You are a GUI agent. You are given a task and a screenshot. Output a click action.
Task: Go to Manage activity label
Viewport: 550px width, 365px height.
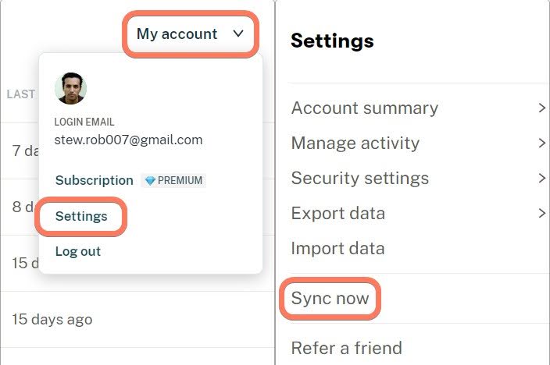[355, 144]
